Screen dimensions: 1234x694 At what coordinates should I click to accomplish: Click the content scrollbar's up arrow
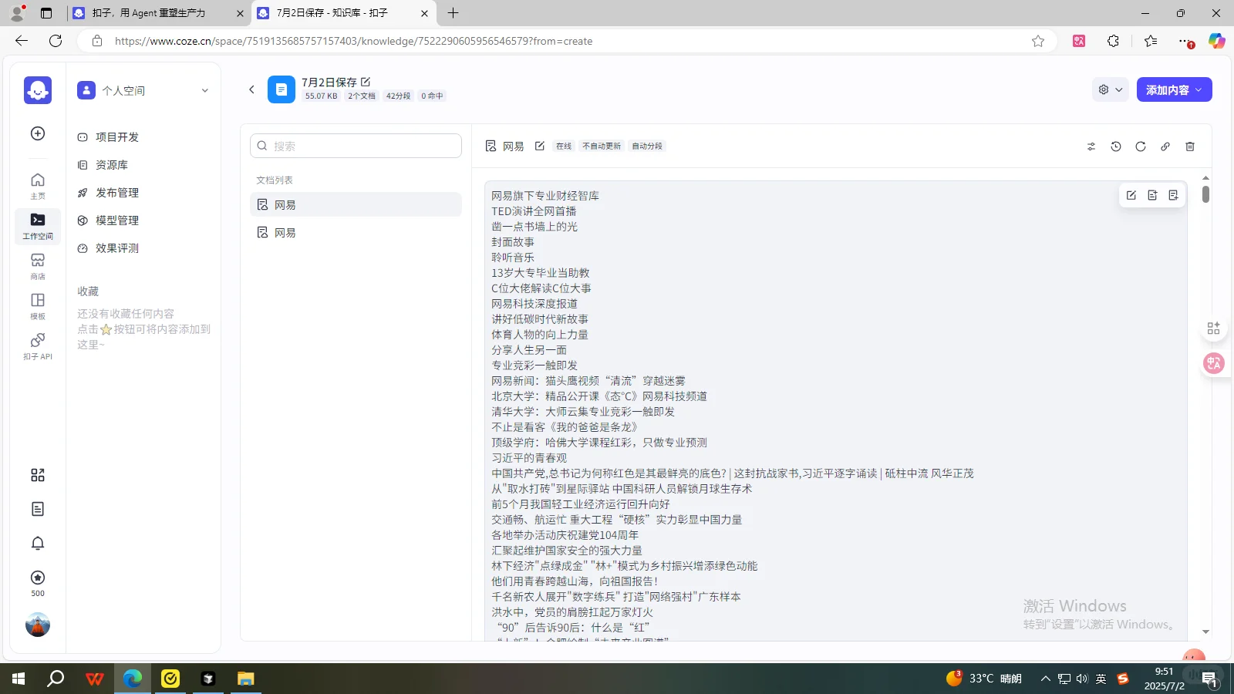tap(1205, 178)
